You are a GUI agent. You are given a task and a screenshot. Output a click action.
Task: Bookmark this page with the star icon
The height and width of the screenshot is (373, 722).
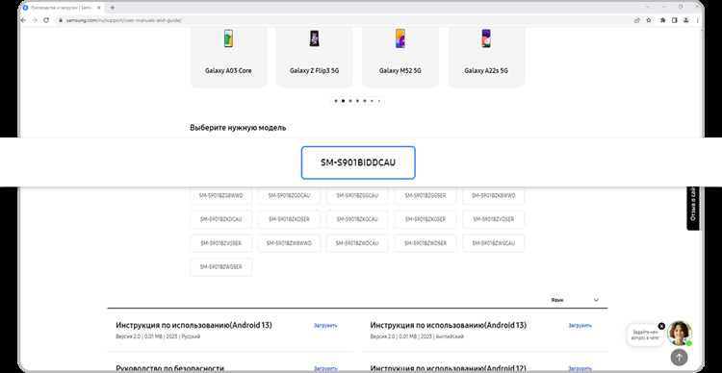649,20
